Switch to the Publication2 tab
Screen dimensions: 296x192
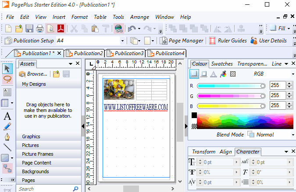pyautogui.click(x=85, y=53)
